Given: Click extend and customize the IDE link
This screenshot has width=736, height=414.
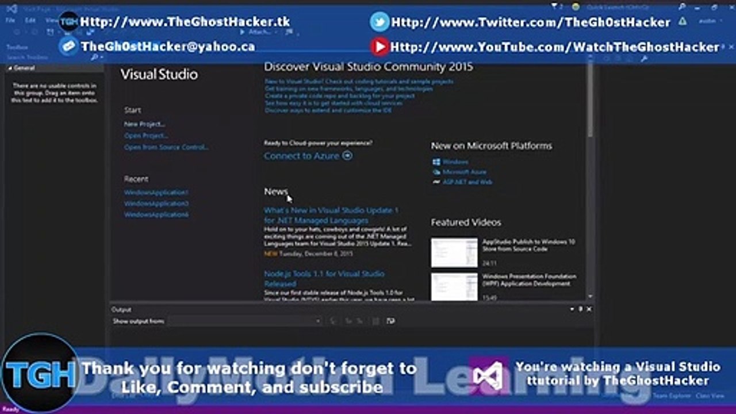Looking at the screenshot, I should [328, 110].
